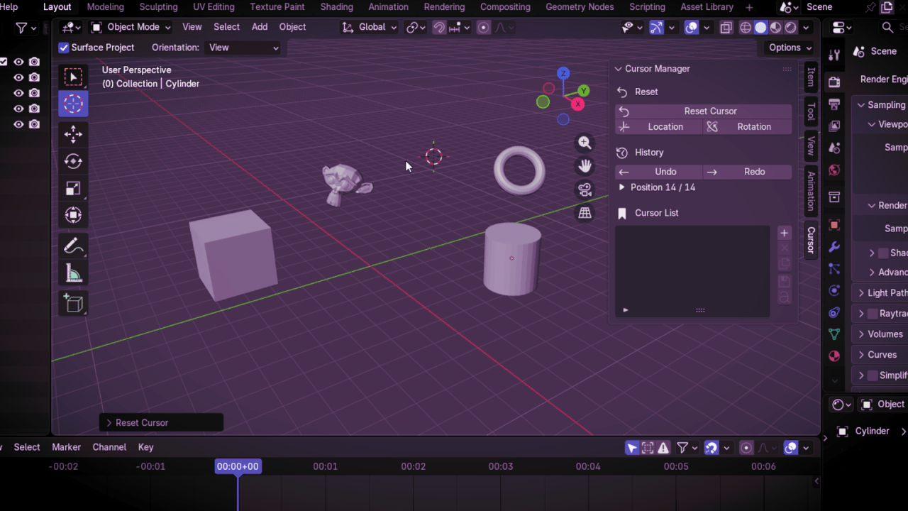Open Collection properties box icon
This screenshot has width=908, height=511.
[x=834, y=197]
